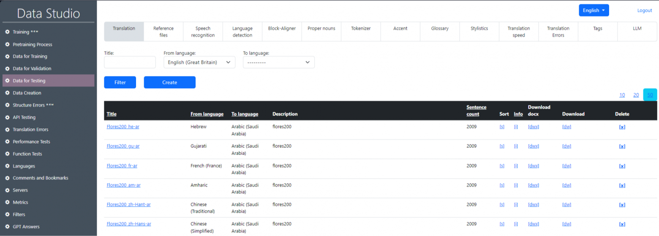Open the Accent tab
This screenshot has height=236, width=659.
pos(400,32)
